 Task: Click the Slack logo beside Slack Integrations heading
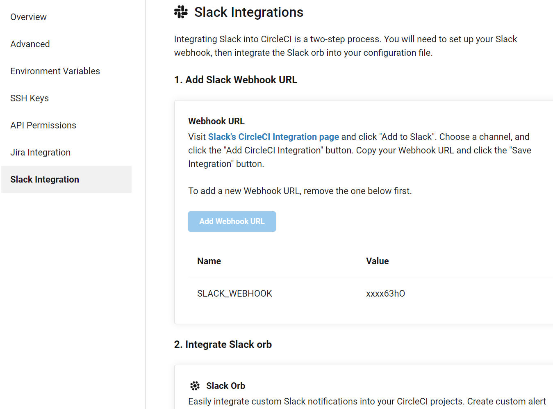click(x=180, y=12)
